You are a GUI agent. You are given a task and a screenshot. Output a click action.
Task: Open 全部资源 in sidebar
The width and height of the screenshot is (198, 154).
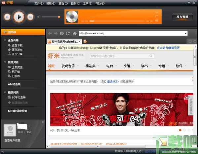click(15, 67)
